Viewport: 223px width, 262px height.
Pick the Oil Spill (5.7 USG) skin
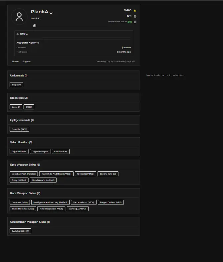tap(85, 174)
